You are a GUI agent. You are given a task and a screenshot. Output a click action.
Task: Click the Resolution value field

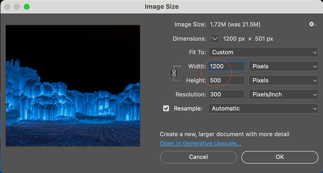pyautogui.click(x=226, y=94)
